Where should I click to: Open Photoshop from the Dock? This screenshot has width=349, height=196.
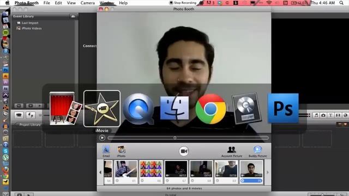5,70
